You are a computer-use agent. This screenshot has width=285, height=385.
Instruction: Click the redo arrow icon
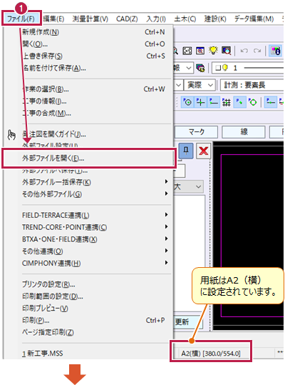(x=257, y=51)
